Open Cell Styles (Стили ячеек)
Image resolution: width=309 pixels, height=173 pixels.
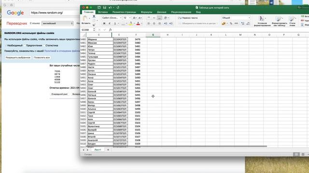click(x=292, y=21)
